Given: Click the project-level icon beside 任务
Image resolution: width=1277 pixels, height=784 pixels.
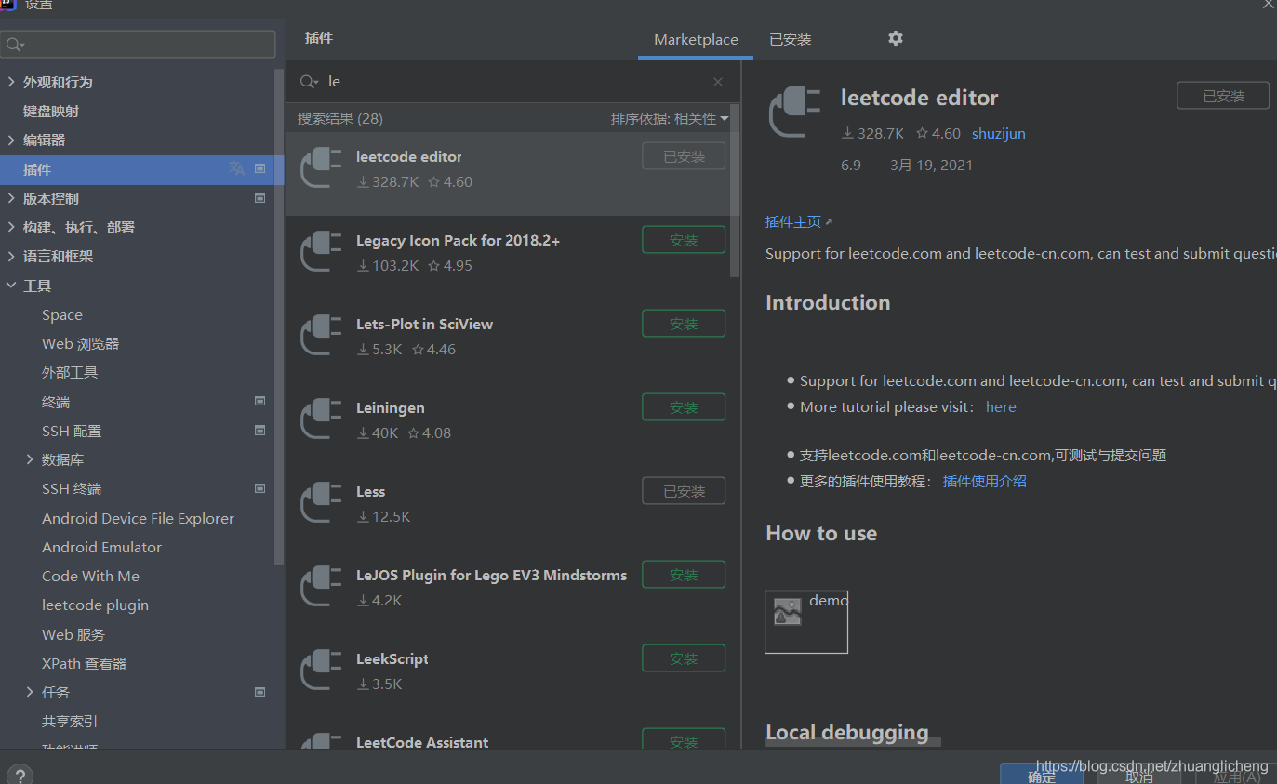Looking at the screenshot, I should pos(260,692).
